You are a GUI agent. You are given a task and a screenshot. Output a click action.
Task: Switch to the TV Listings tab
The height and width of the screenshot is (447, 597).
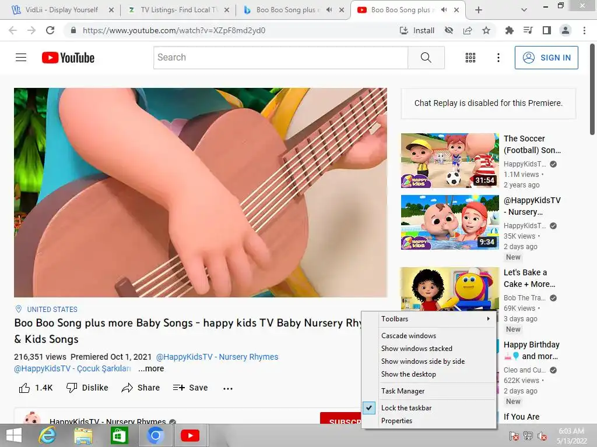[178, 10]
